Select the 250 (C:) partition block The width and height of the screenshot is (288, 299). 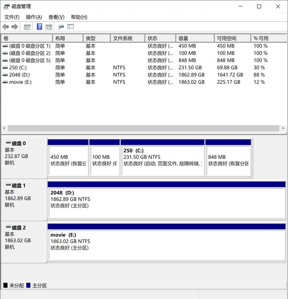point(162,158)
